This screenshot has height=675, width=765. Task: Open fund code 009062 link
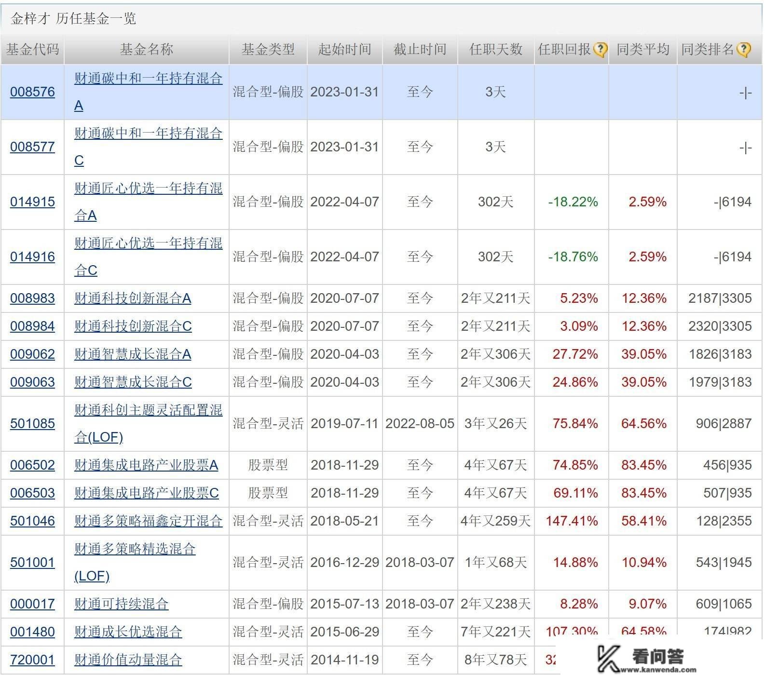pyautogui.click(x=32, y=354)
